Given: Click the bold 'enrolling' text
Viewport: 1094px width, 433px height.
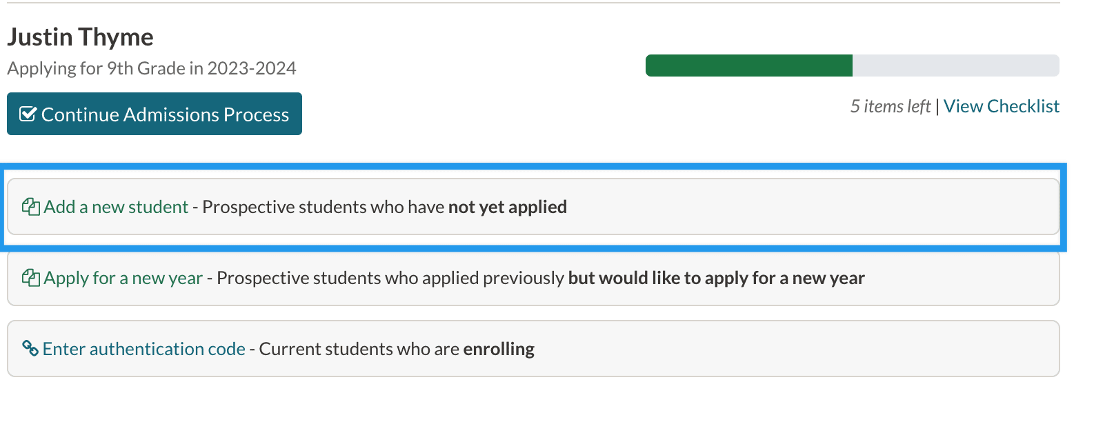Looking at the screenshot, I should [499, 349].
